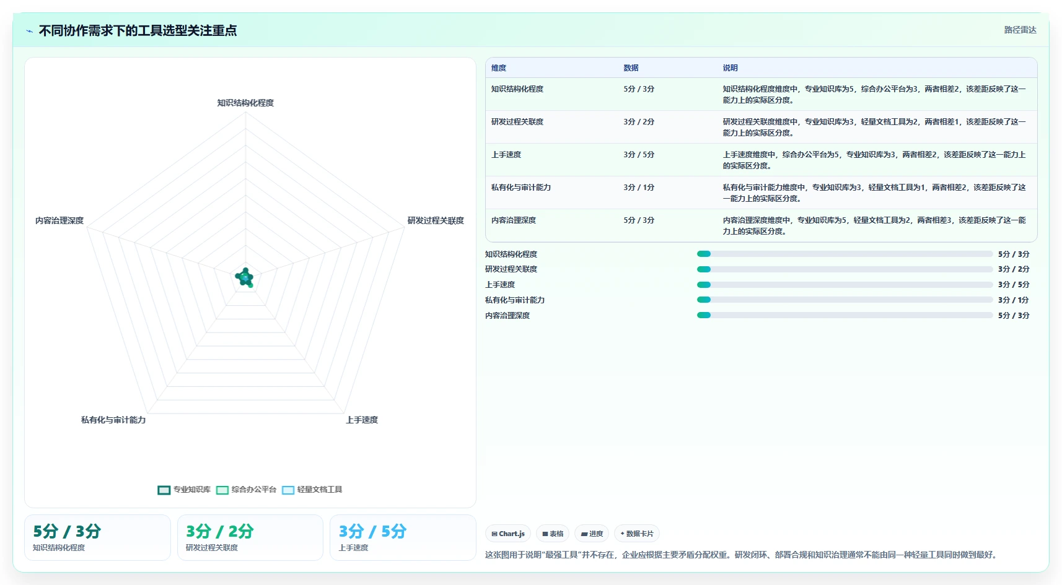Open the 3分 / 5分 上手速度 data card
This screenshot has height=585, width=1062.
403,537
